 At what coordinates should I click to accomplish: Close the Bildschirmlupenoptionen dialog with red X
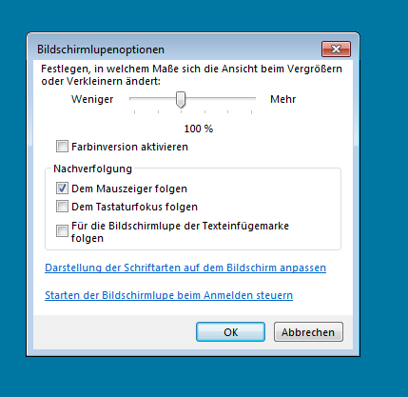click(x=336, y=49)
